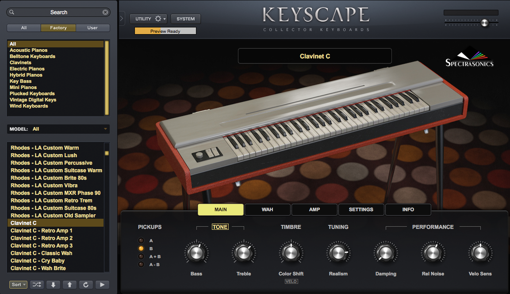The image size is (510, 294).
Task: Click the play preview icon
Action: coord(102,284)
